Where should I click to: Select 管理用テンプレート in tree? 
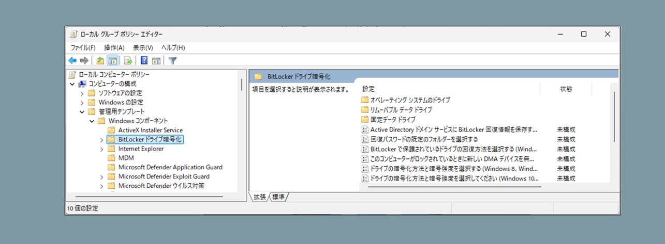[x=122, y=111]
